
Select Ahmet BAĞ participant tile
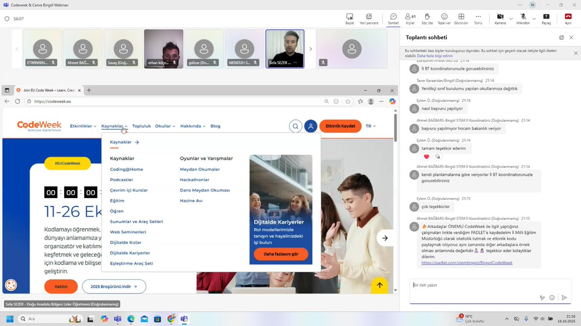click(83, 49)
